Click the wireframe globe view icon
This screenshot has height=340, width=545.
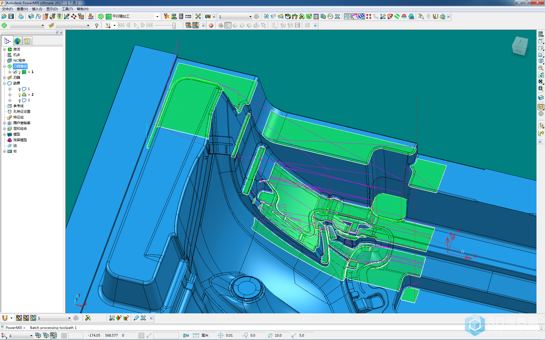pos(541,114)
